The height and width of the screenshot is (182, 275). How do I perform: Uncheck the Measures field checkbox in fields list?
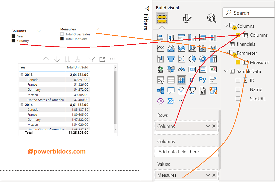238,62
